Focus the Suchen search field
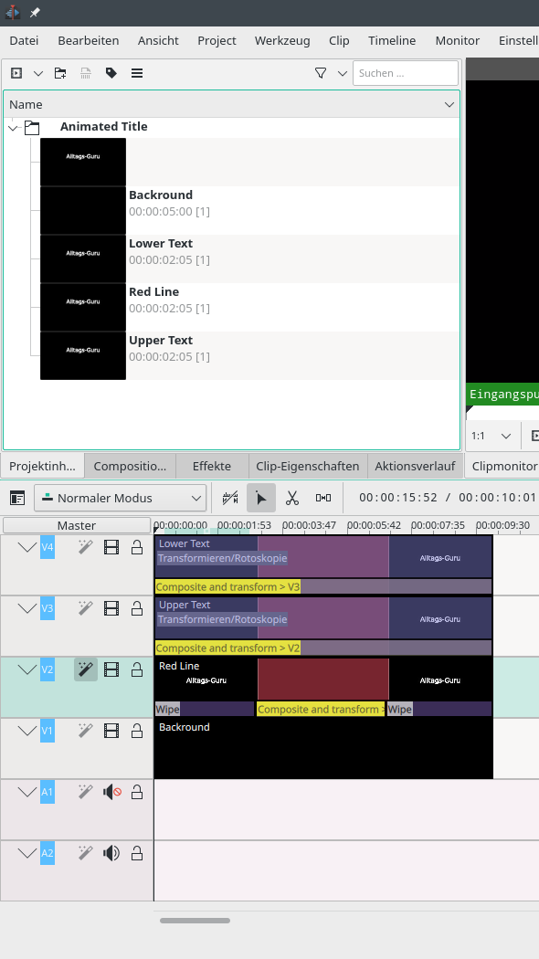This screenshot has height=959, width=539. pos(405,73)
